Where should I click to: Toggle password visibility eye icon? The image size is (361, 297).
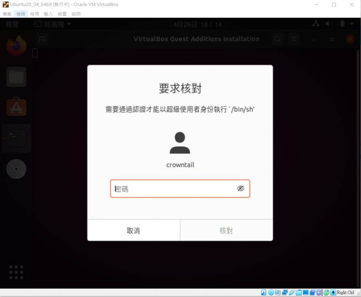[x=240, y=188]
